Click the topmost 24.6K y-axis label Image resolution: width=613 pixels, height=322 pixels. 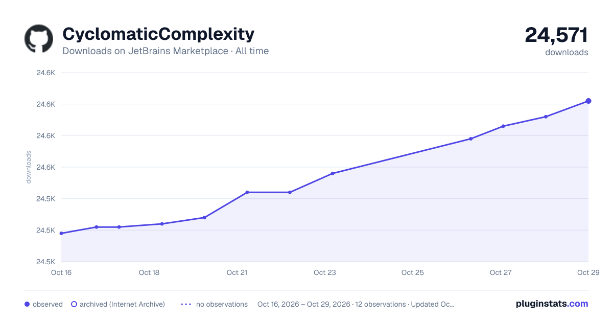pos(45,73)
